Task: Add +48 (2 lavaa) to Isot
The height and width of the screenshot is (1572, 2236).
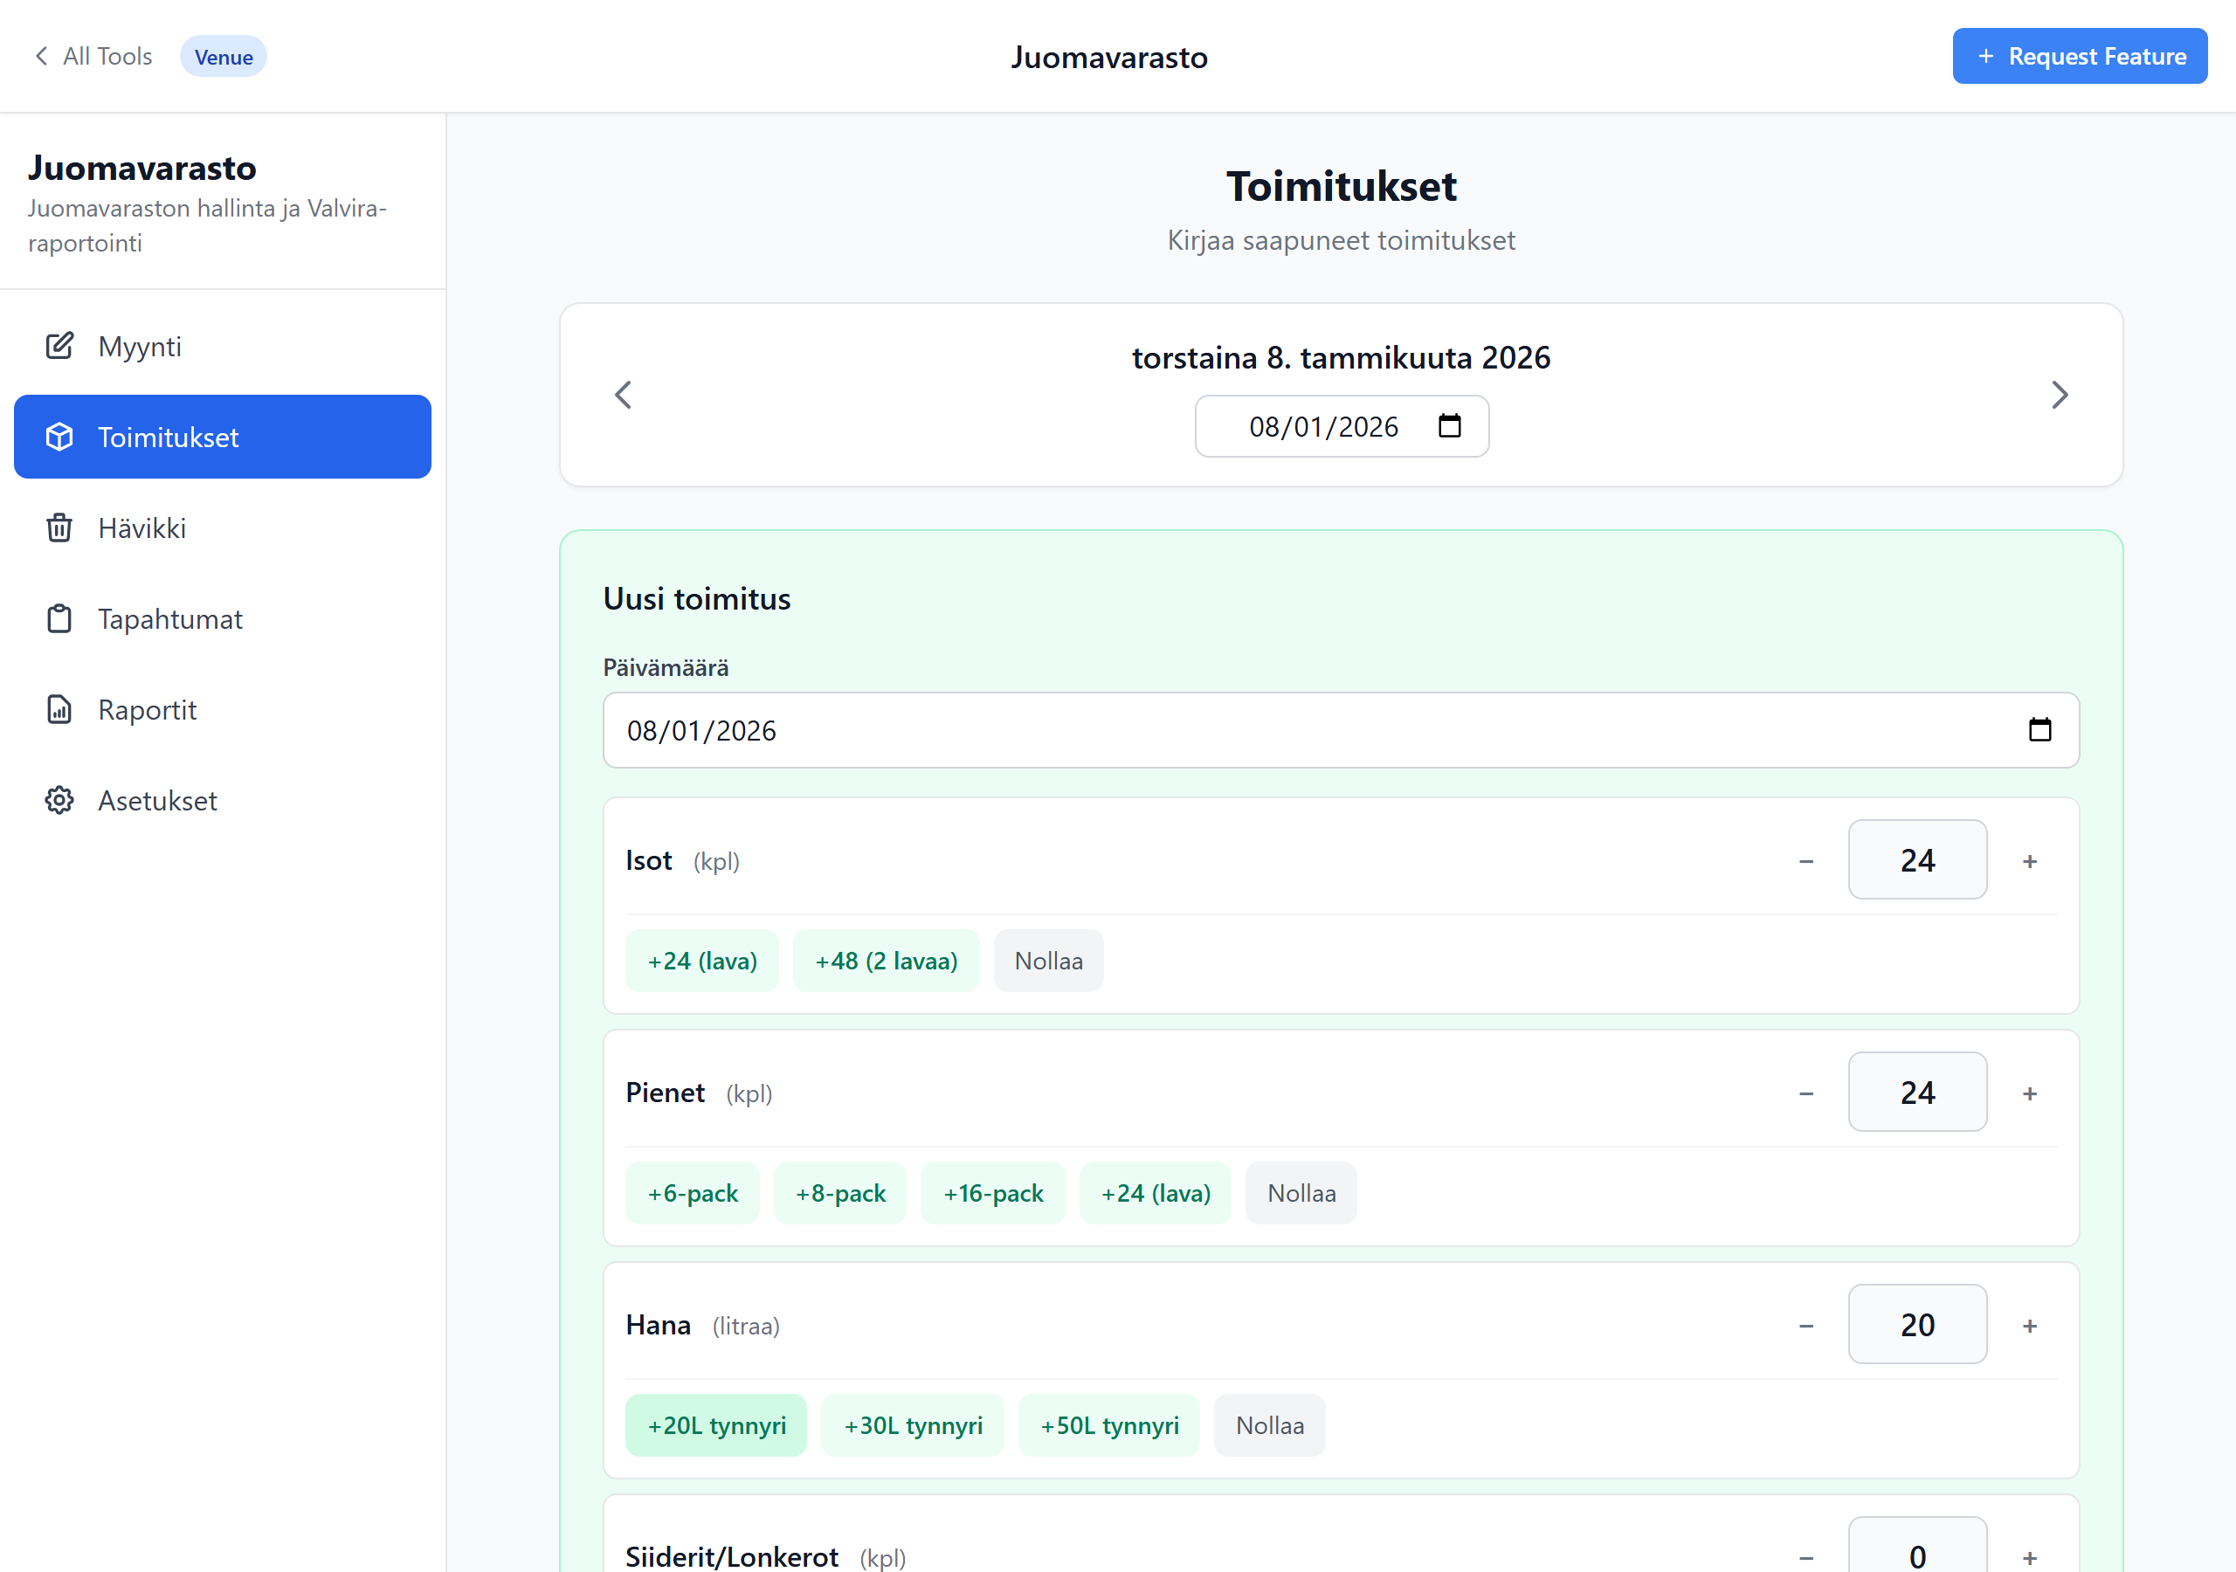Action: (x=886, y=962)
